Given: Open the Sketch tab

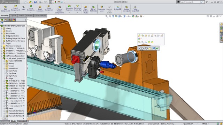Looking at the screenshot, I should (21, 16).
